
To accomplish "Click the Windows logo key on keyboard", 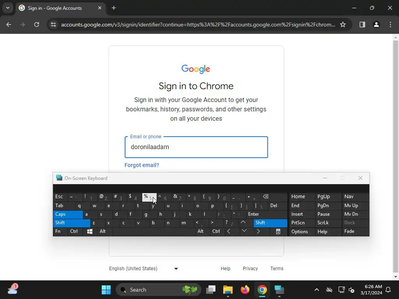I will pyautogui.click(x=90, y=231).
